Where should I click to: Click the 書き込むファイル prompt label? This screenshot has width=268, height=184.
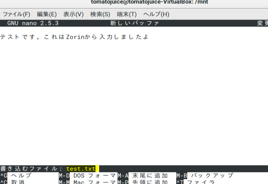pyautogui.click(x=31, y=168)
